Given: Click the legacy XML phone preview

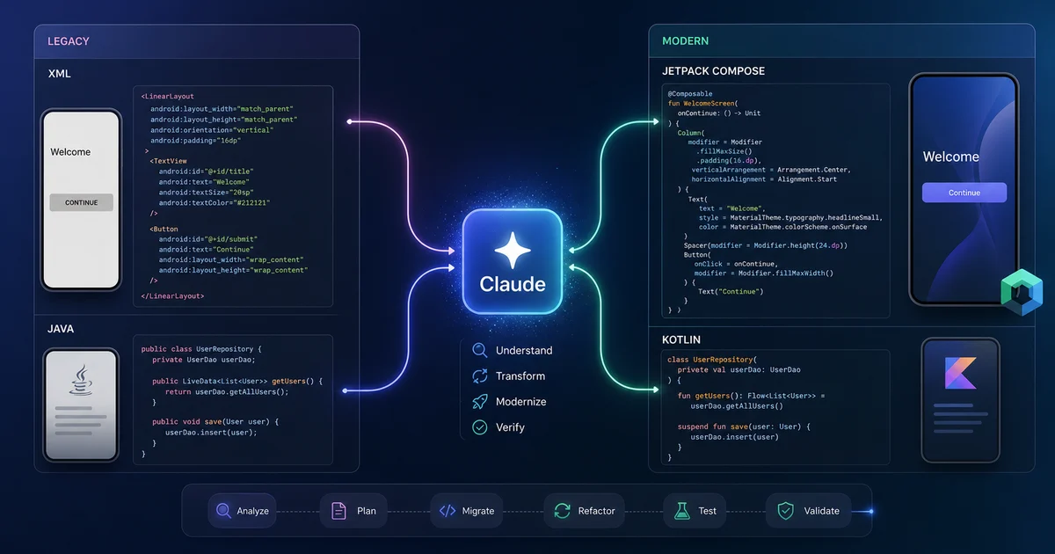Looking at the screenshot, I should [81, 200].
